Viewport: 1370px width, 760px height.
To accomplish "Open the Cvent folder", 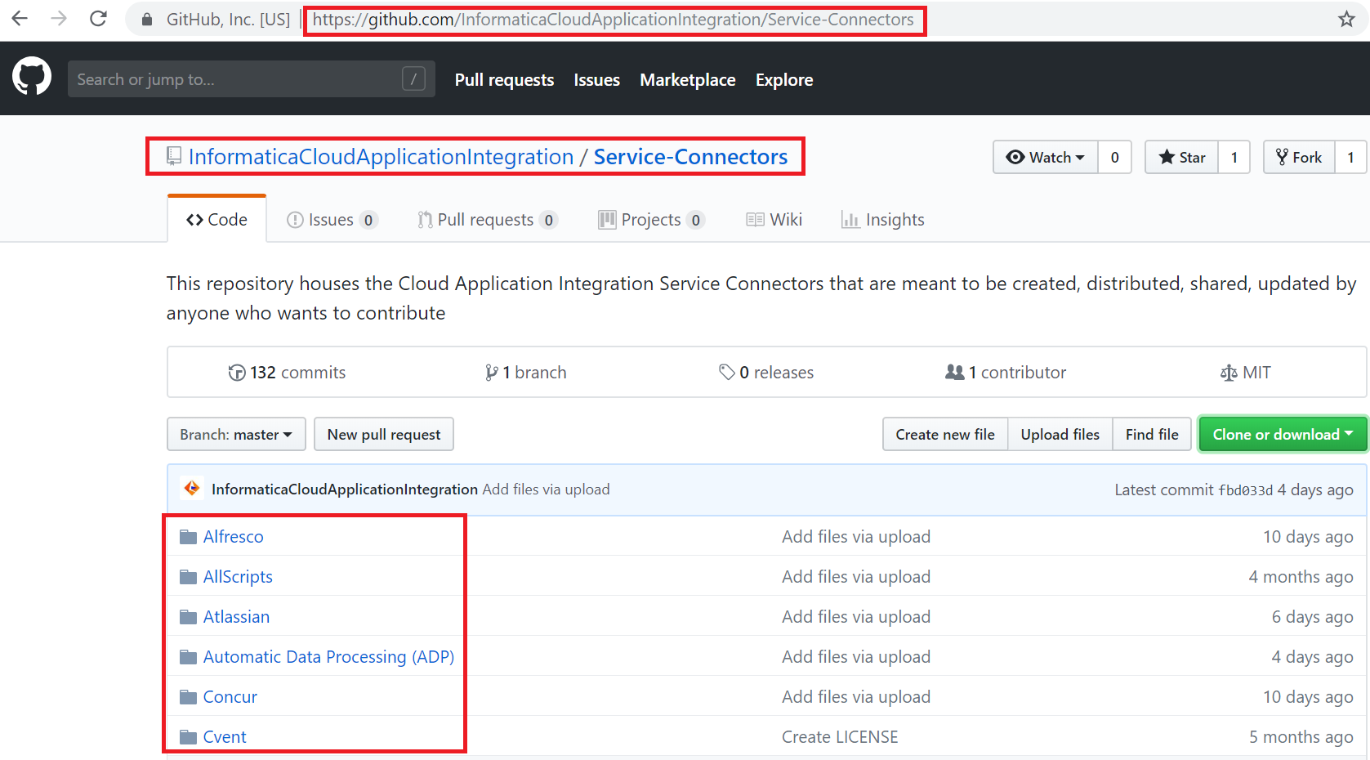I will point(225,737).
